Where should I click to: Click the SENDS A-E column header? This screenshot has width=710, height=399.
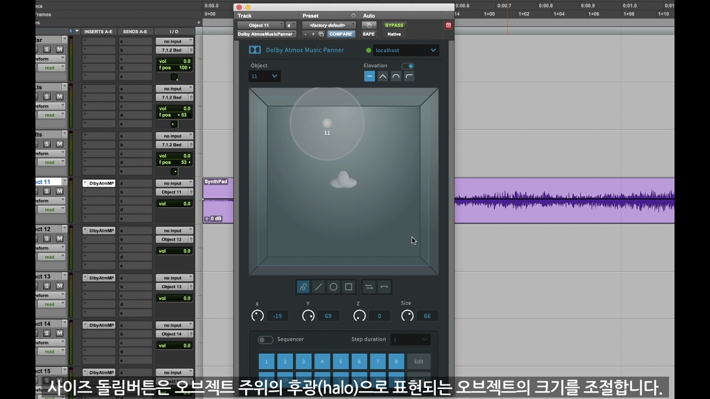tap(135, 32)
